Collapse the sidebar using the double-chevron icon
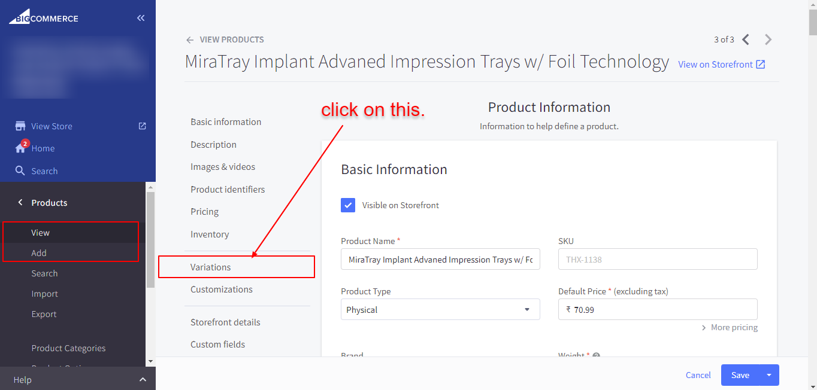This screenshot has height=390, width=817. point(141,17)
